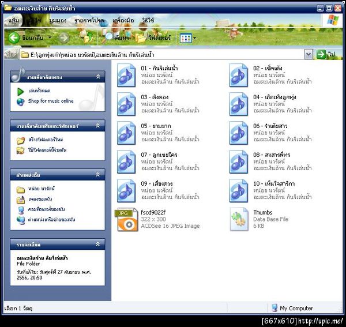Collapse the file and folder tasks panel

pyautogui.click(x=98, y=126)
